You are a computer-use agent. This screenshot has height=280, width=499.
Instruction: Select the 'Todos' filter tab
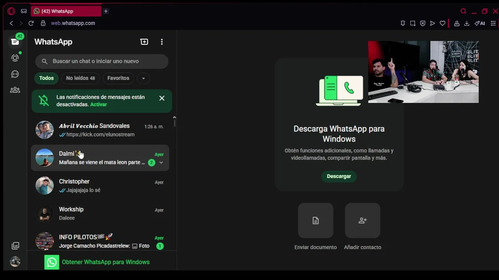coord(46,78)
